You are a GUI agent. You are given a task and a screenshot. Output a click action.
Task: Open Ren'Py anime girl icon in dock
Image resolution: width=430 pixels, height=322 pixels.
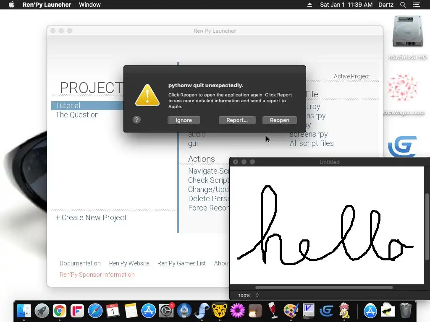coord(344,311)
